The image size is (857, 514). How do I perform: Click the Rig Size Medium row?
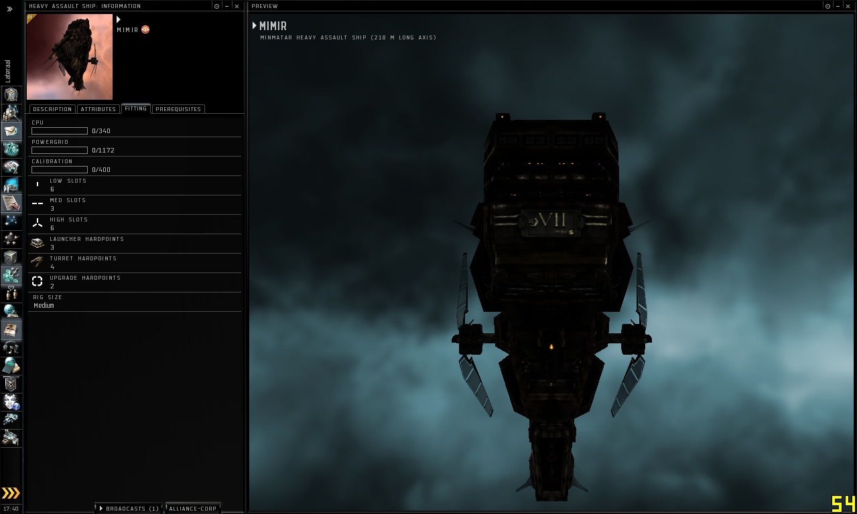pyautogui.click(x=135, y=302)
